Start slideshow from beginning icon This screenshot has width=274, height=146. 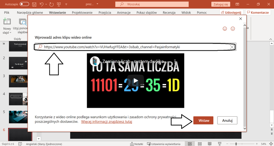point(59,4)
